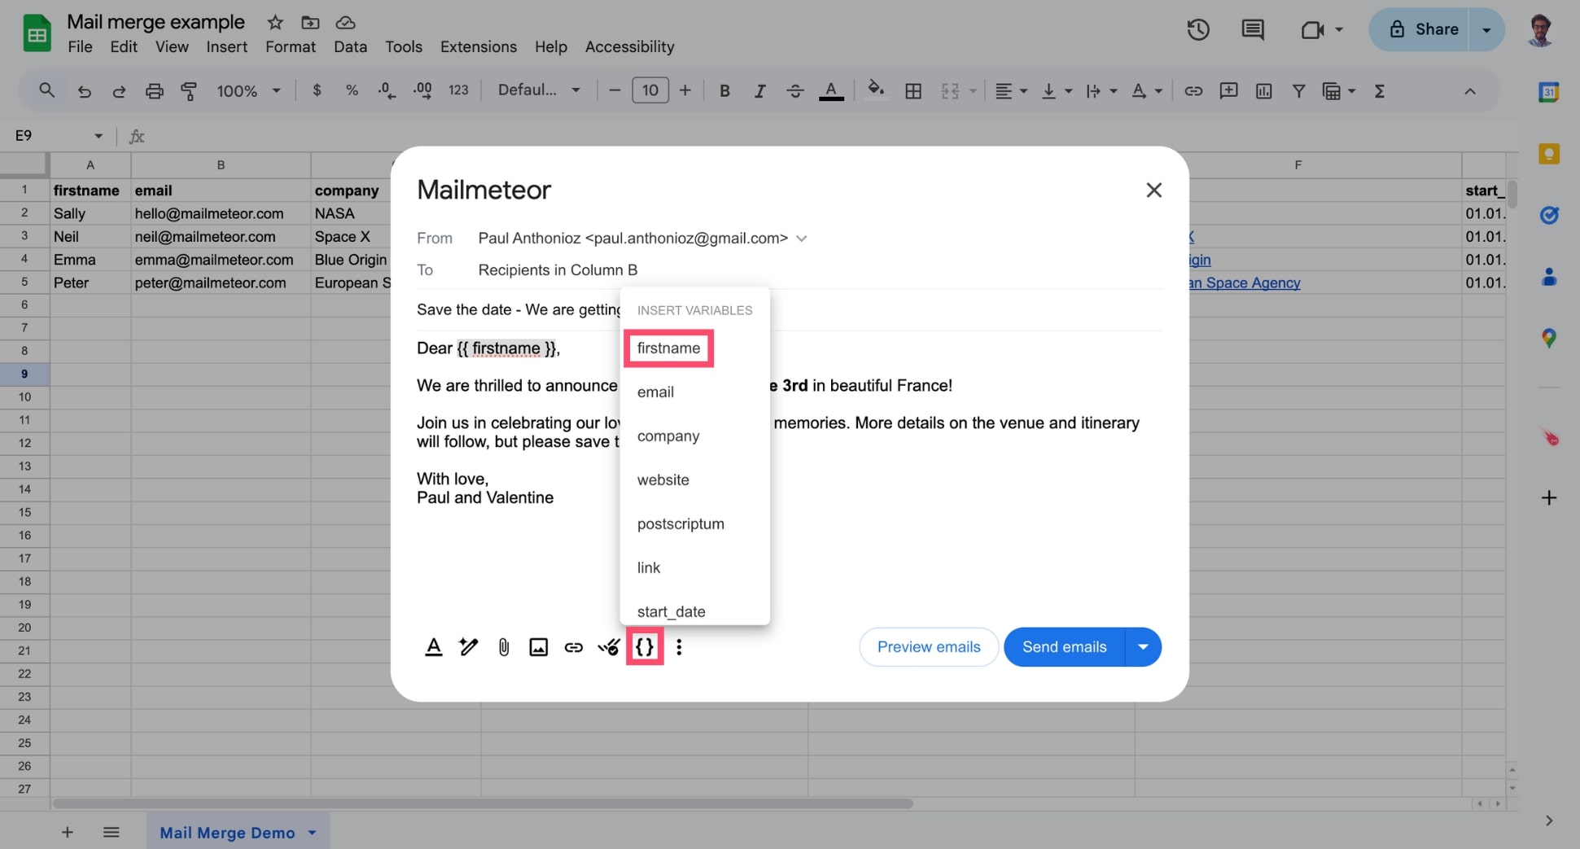Open the zoom level dropdown showing 100%

247,90
